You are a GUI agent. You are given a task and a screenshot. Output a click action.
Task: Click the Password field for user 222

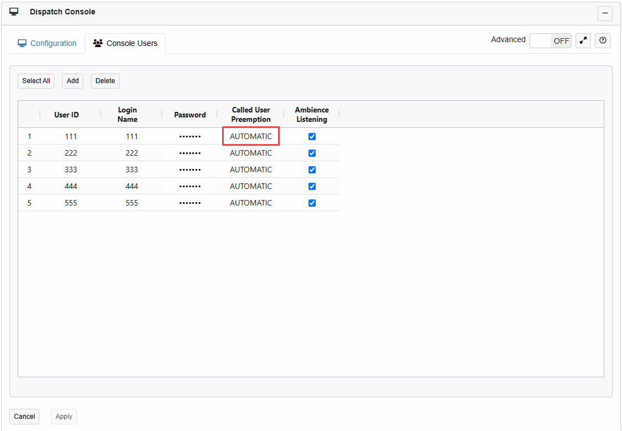[189, 153]
